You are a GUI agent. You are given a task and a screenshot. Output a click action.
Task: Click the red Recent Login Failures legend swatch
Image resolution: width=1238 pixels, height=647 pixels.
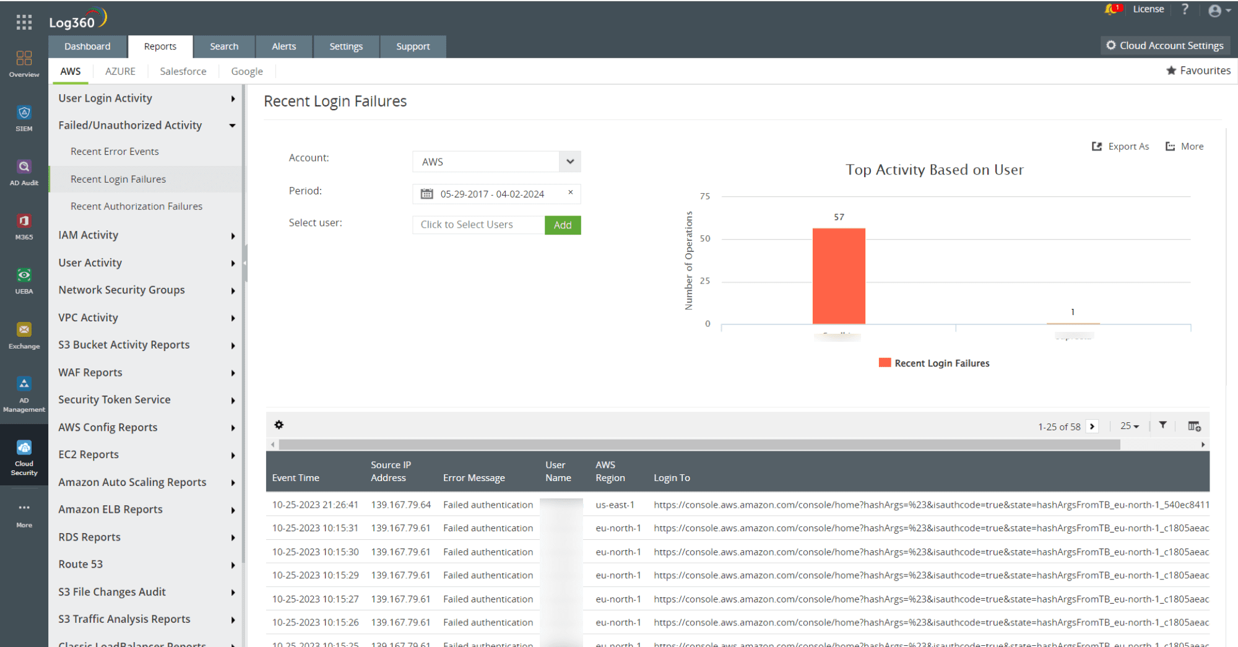tap(884, 362)
